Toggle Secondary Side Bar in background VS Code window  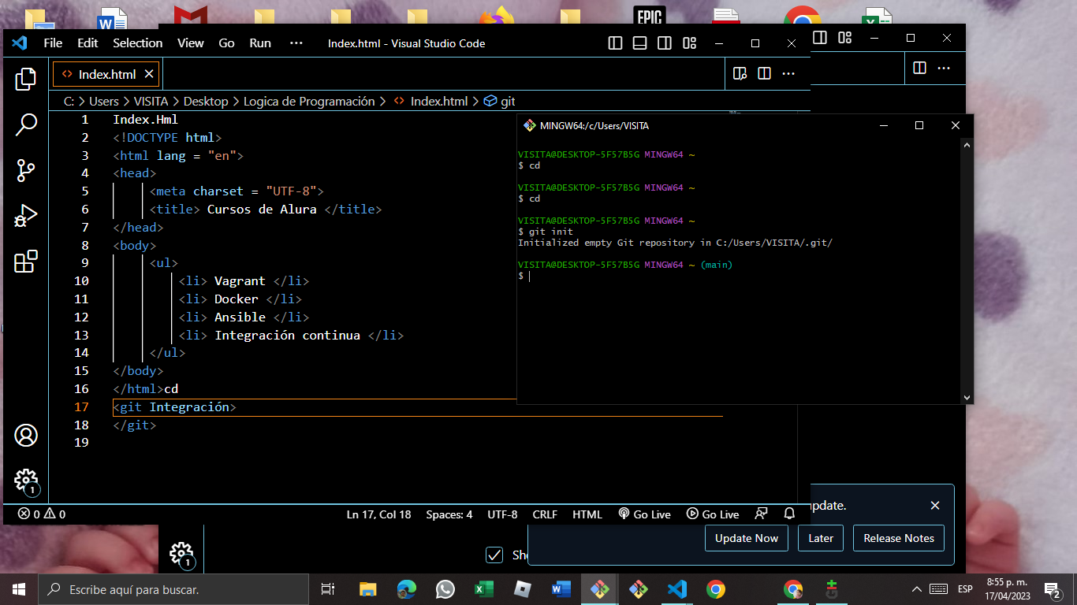point(820,38)
